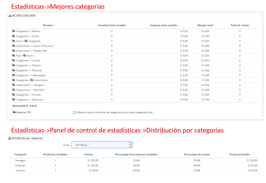Enable the Mostrar solo el nivel final checkbox

pyautogui.click(x=74, y=112)
